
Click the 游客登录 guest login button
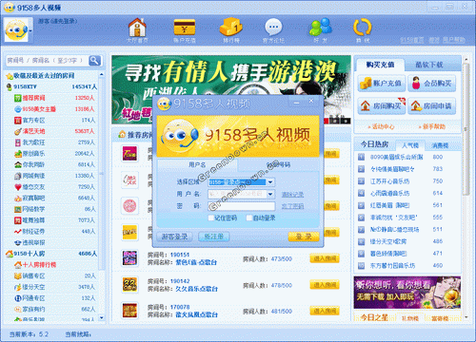(174, 237)
